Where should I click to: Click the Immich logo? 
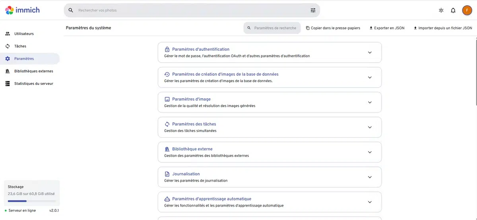click(22, 10)
